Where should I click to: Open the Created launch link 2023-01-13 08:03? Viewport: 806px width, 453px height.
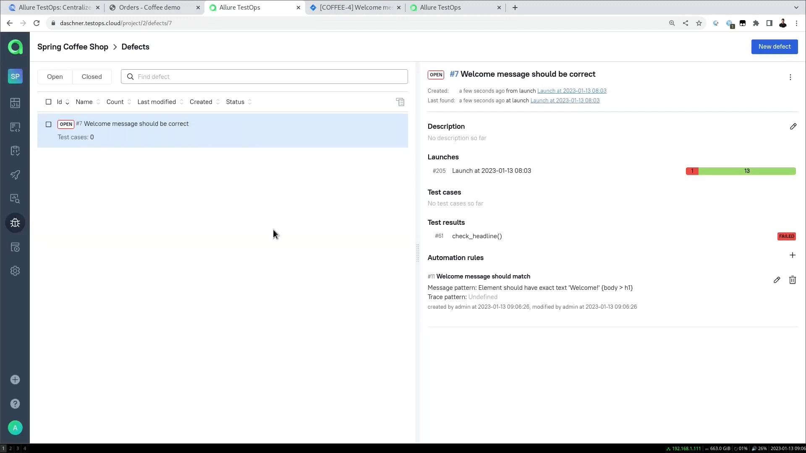pos(571,91)
